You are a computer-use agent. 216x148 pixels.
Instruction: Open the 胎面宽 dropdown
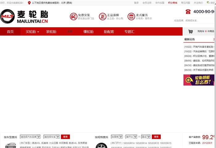click(x=117, y=137)
